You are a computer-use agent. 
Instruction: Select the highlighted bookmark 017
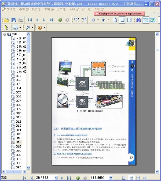click(19, 142)
